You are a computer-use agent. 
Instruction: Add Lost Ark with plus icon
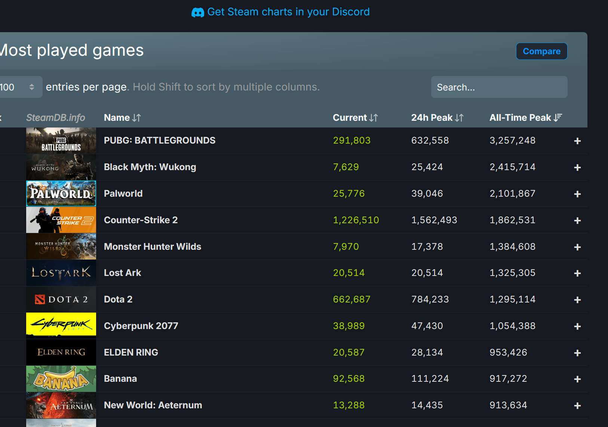click(x=577, y=273)
